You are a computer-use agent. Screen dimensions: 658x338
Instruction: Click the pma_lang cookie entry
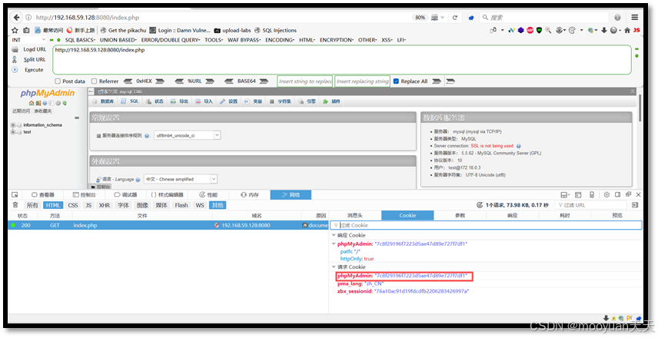pyautogui.click(x=361, y=283)
